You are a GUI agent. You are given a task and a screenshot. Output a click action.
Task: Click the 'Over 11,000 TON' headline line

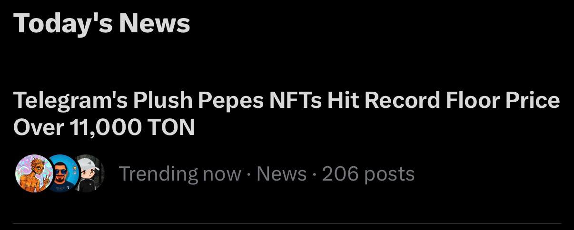[x=104, y=127]
